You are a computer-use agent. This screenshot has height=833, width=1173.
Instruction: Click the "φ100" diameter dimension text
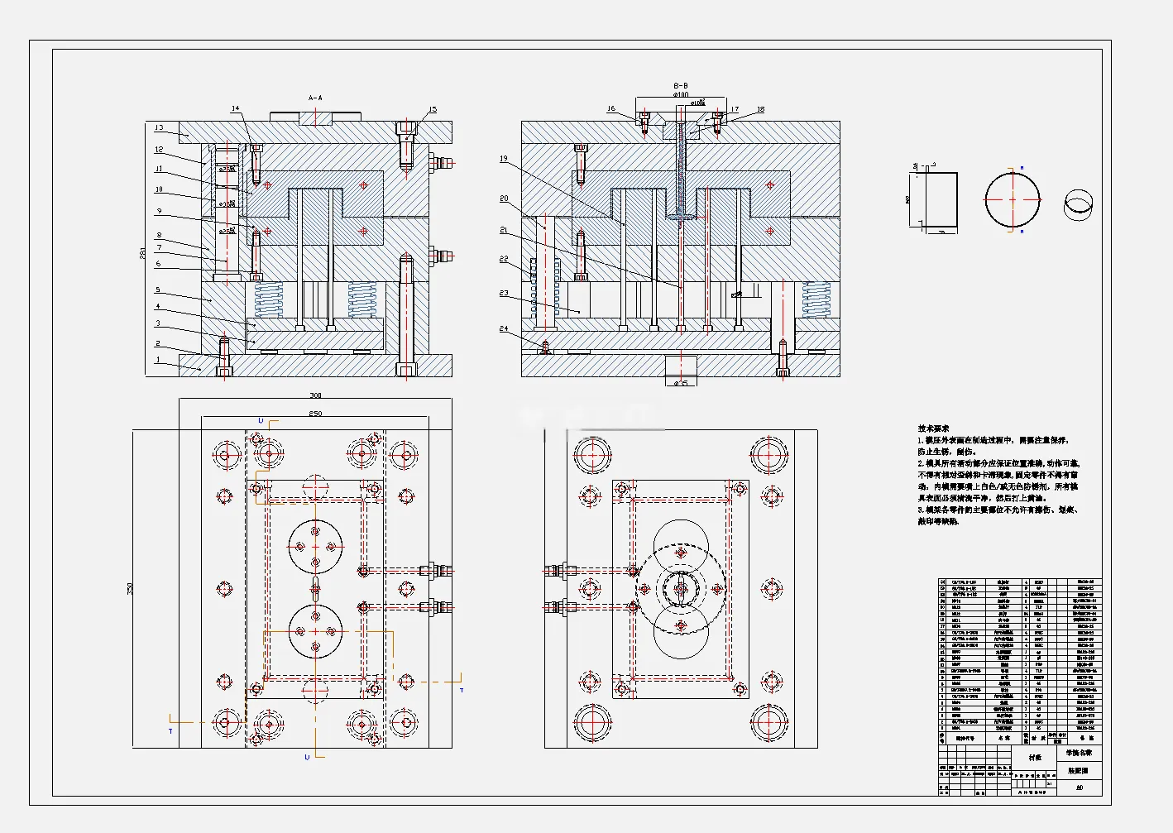pyautogui.click(x=681, y=94)
